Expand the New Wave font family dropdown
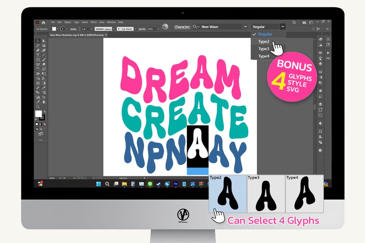 point(245,27)
